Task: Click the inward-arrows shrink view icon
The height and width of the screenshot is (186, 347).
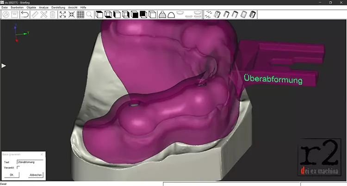Action: pos(72,15)
